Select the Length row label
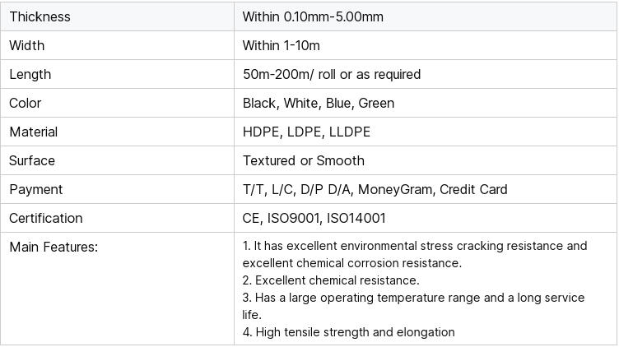 tap(30, 74)
